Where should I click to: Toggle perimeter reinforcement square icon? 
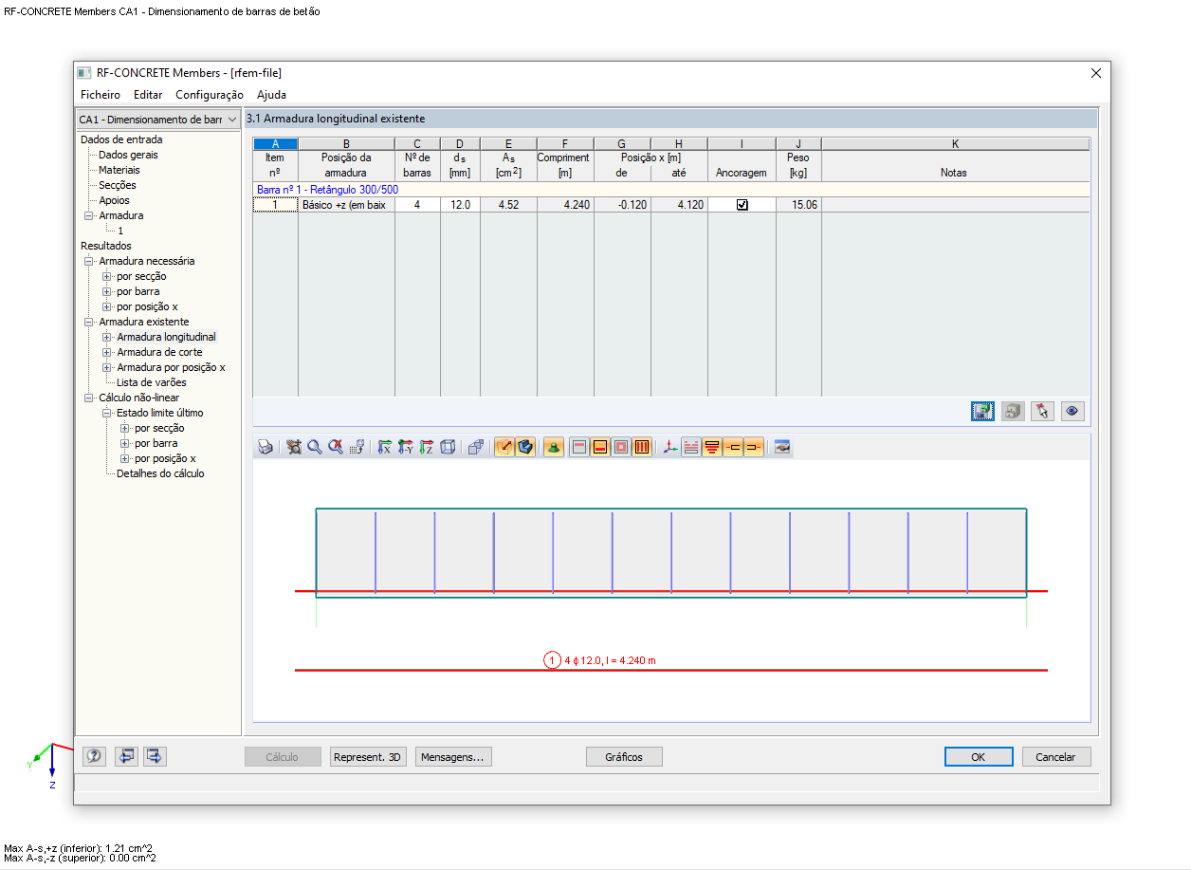click(621, 447)
